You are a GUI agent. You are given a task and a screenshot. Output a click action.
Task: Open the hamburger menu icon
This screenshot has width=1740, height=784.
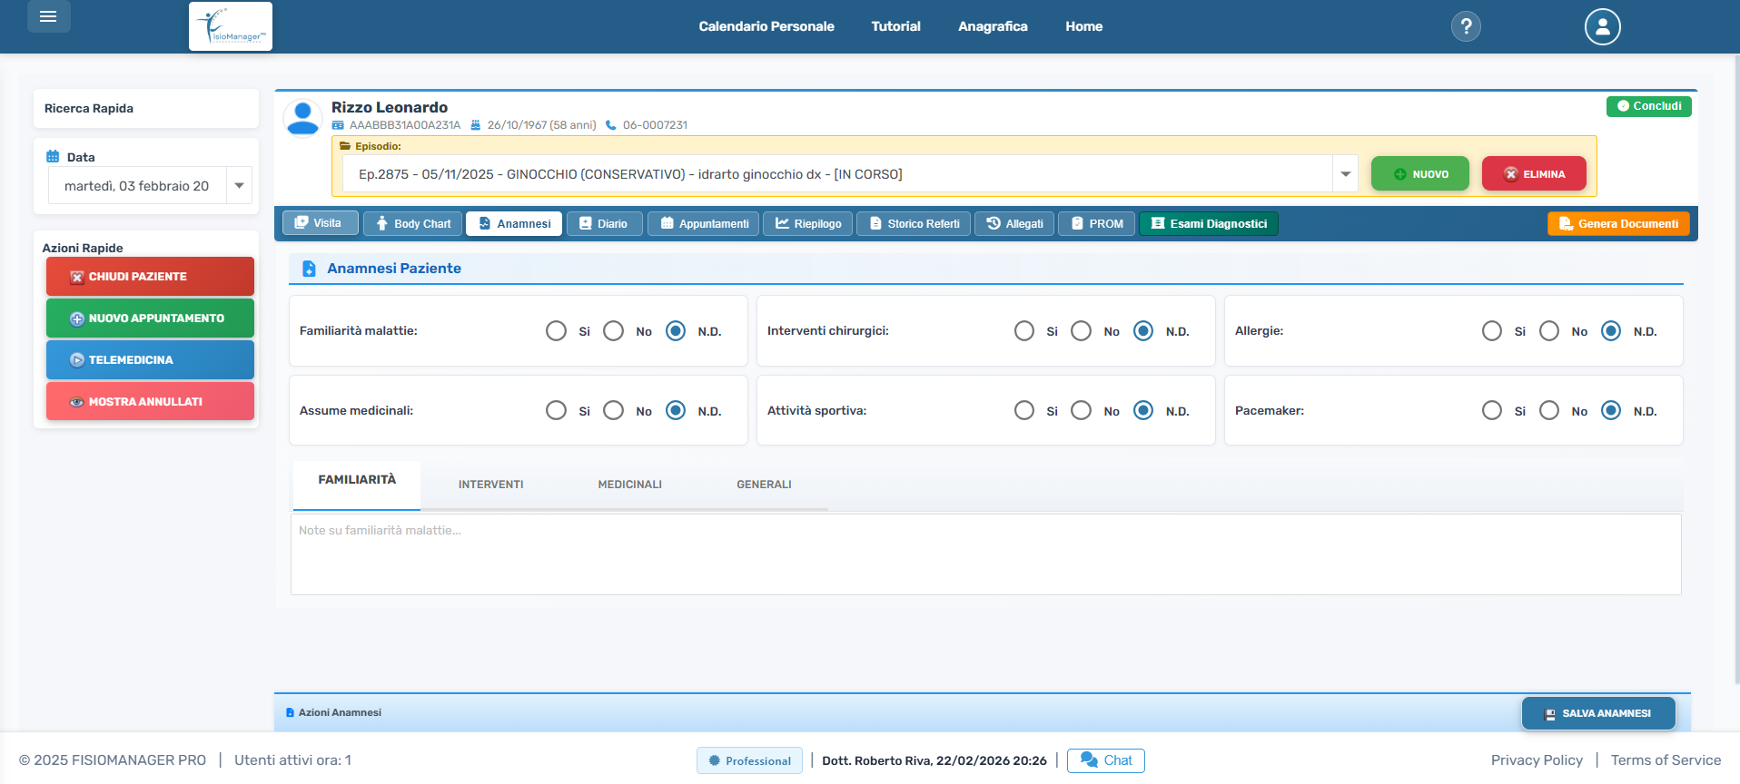(x=48, y=16)
